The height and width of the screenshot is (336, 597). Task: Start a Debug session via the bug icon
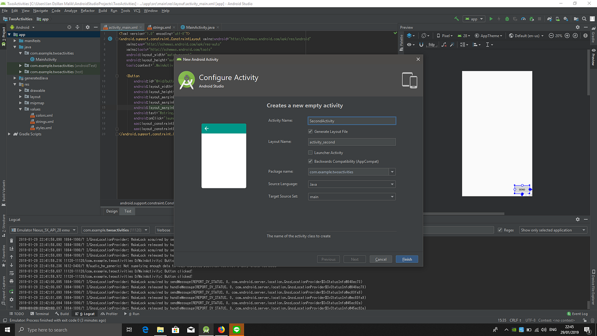click(x=507, y=18)
